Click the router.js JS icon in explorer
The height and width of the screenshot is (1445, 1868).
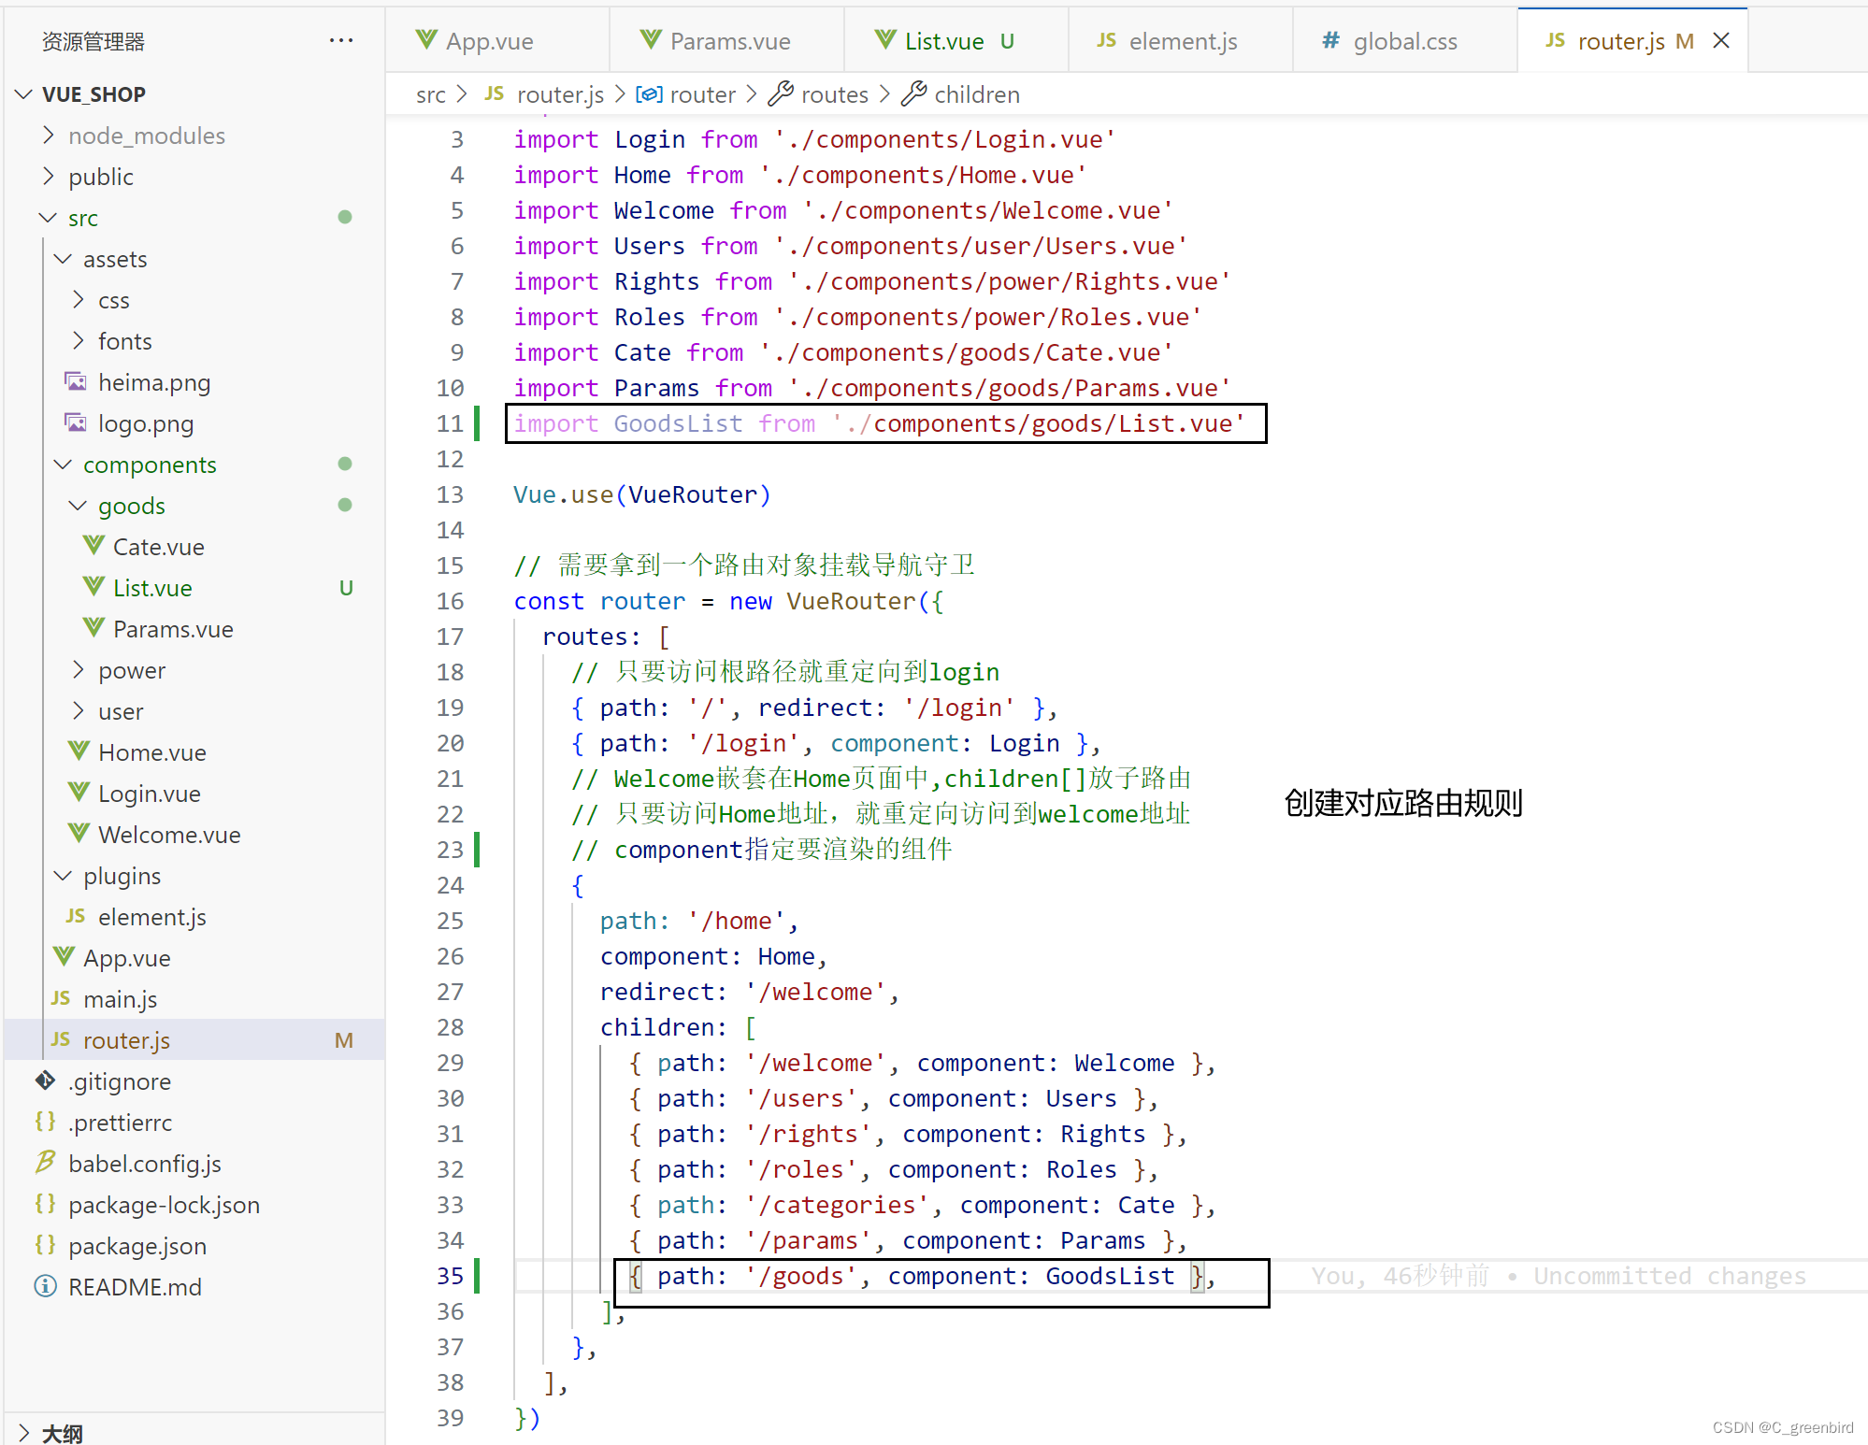click(61, 1039)
